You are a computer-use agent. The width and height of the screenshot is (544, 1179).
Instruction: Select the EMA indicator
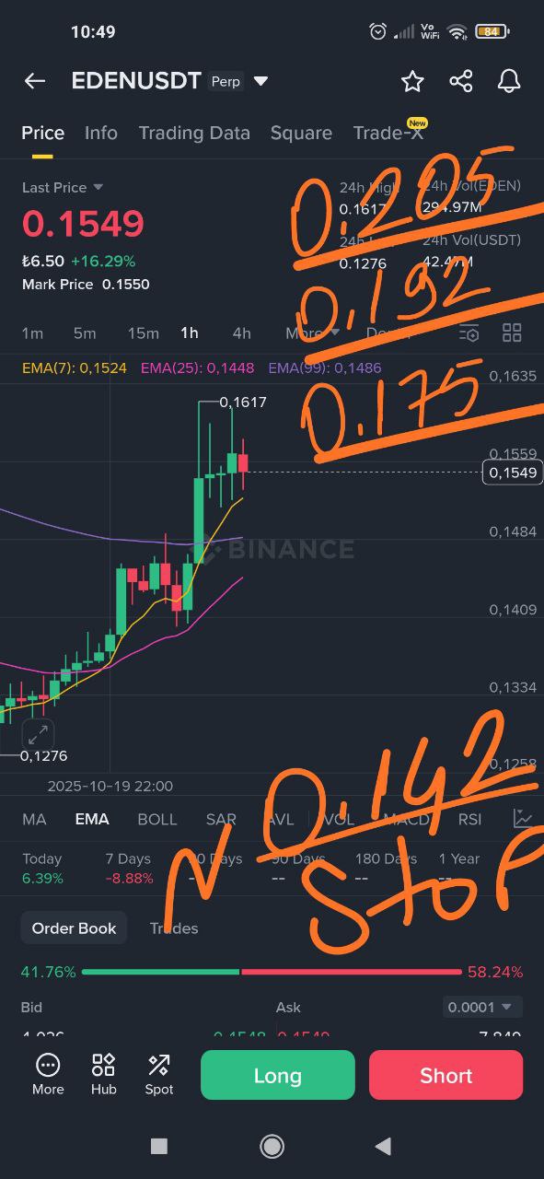pos(92,819)
